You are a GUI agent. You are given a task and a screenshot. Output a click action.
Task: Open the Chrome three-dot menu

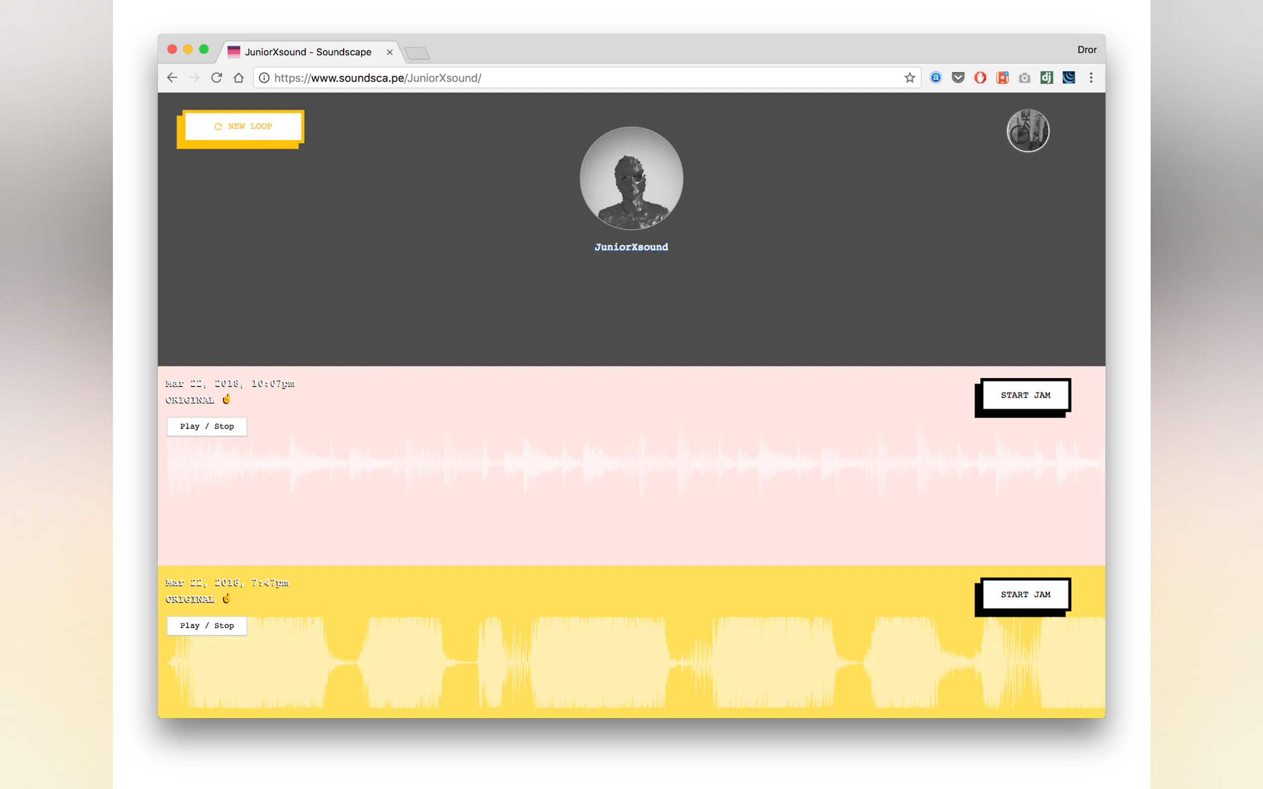tap(1090, 78)
